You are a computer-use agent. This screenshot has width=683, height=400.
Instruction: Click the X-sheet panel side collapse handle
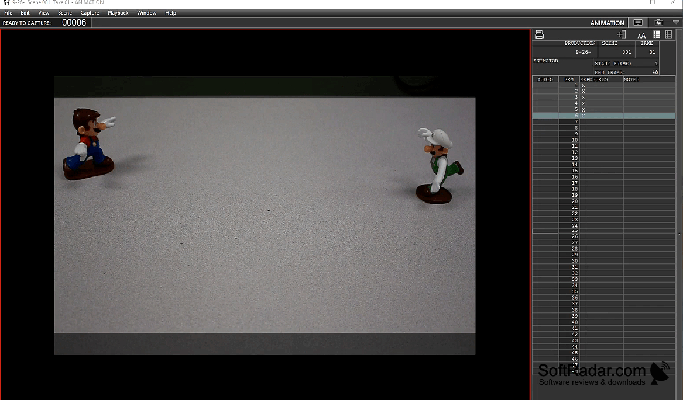pos(679,234)
